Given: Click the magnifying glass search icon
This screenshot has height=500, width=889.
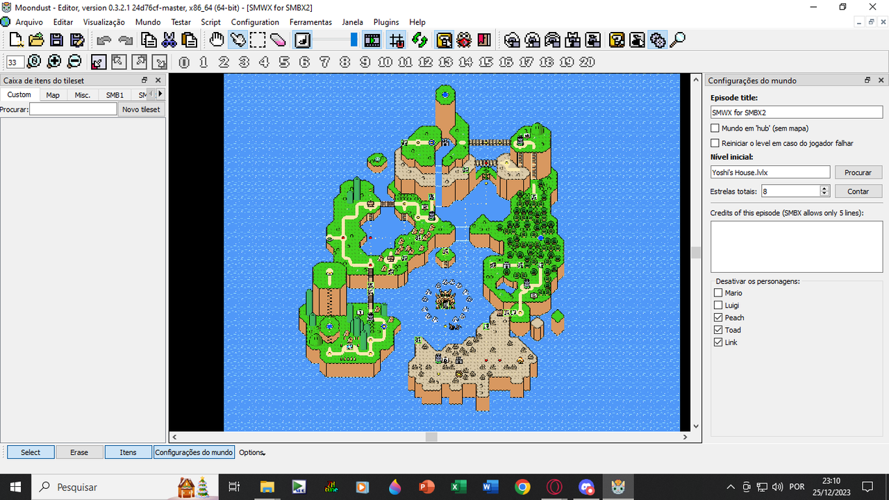Looking at the screenshot, I should point(678,40).
